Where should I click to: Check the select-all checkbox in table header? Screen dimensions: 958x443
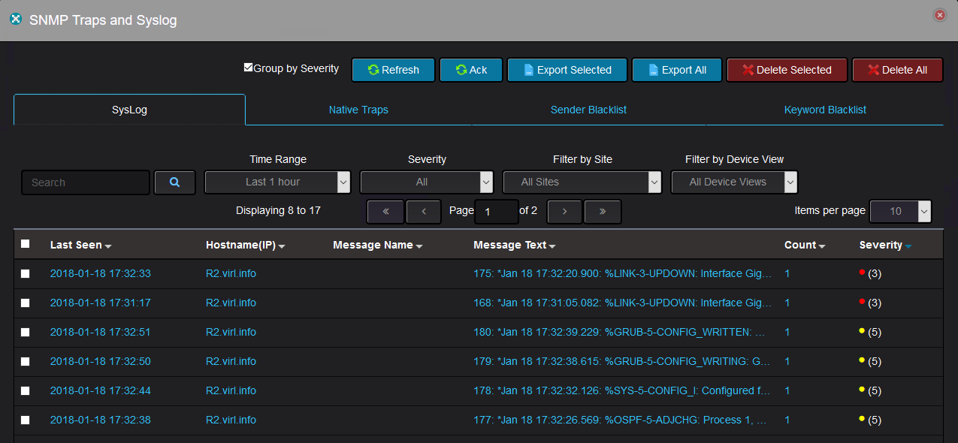click(x=26, y=244)
